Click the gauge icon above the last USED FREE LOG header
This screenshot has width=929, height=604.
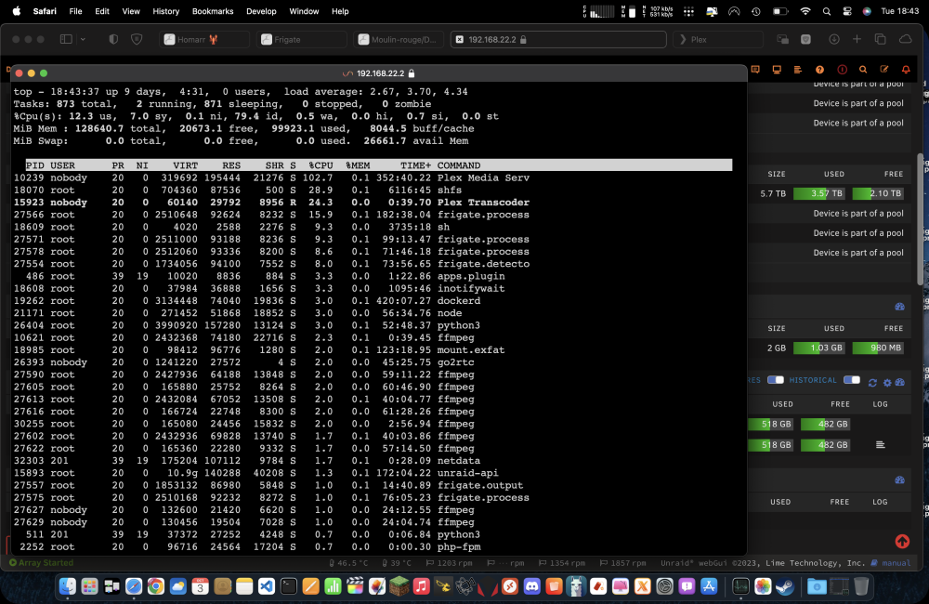[x=900, y=480]
